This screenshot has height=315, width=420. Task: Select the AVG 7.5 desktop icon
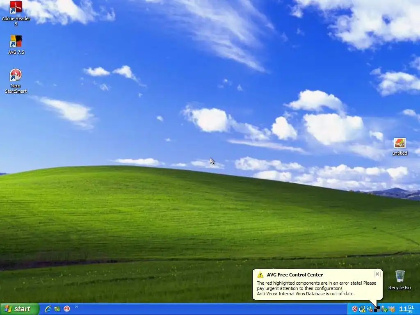click(16, 41)
